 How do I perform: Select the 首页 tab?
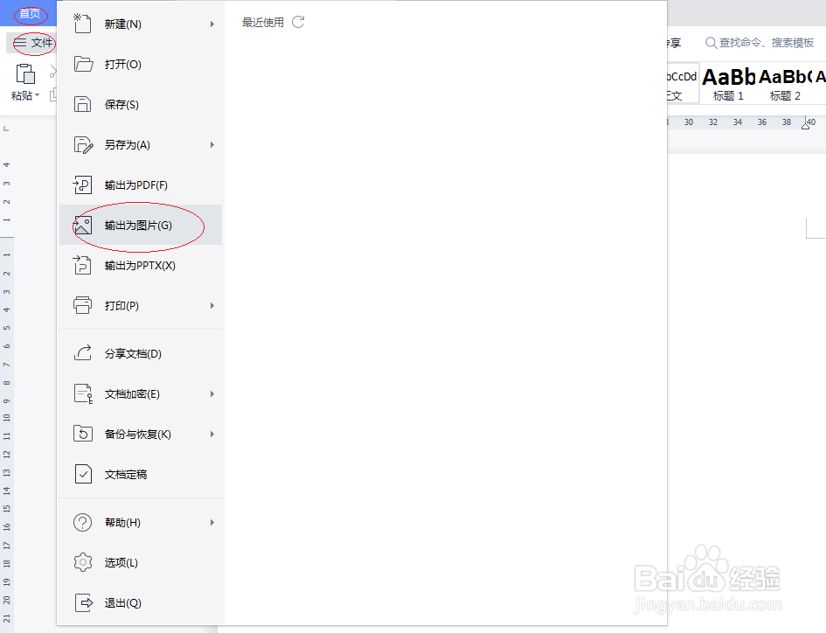tap(30, 14)
